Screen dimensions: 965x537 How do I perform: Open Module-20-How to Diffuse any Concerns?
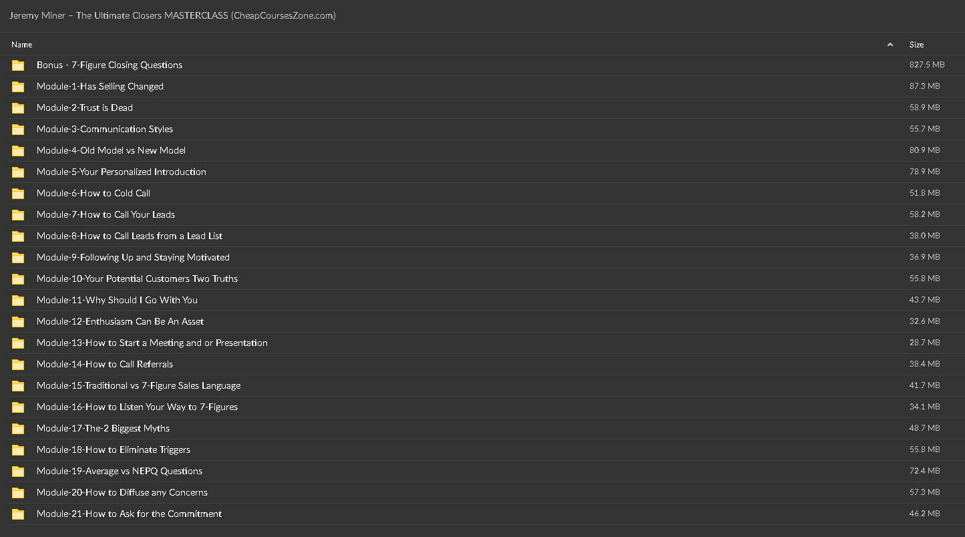[x=122, y=492]
